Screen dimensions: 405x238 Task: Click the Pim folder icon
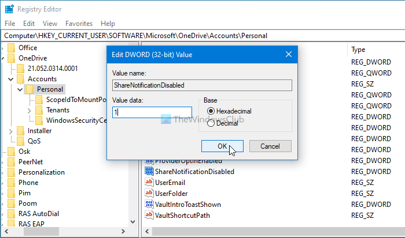click(x=12, y=193)
